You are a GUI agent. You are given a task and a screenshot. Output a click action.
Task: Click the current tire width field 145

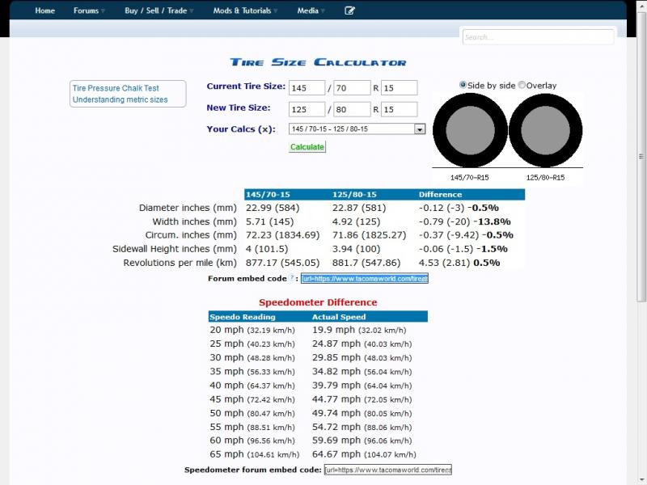[307, 88]
